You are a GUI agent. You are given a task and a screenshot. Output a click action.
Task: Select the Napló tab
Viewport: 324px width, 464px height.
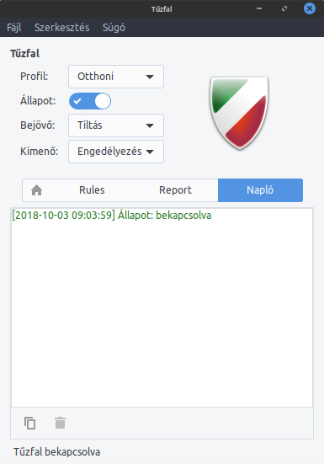point(260,190)
